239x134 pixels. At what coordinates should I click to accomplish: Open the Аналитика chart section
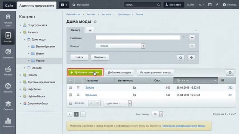tap(8, 122)
